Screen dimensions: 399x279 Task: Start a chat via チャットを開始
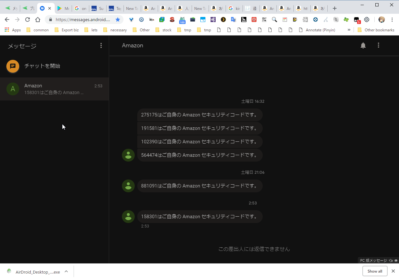[54, 66]
